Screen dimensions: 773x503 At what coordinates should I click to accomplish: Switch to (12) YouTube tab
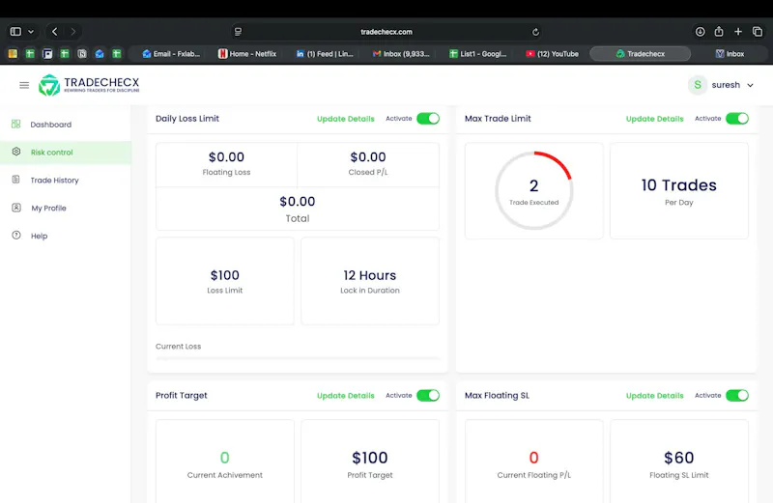[x=552, y=54]
